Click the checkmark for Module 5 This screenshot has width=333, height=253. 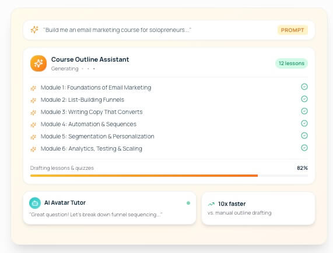pos(304,136)
